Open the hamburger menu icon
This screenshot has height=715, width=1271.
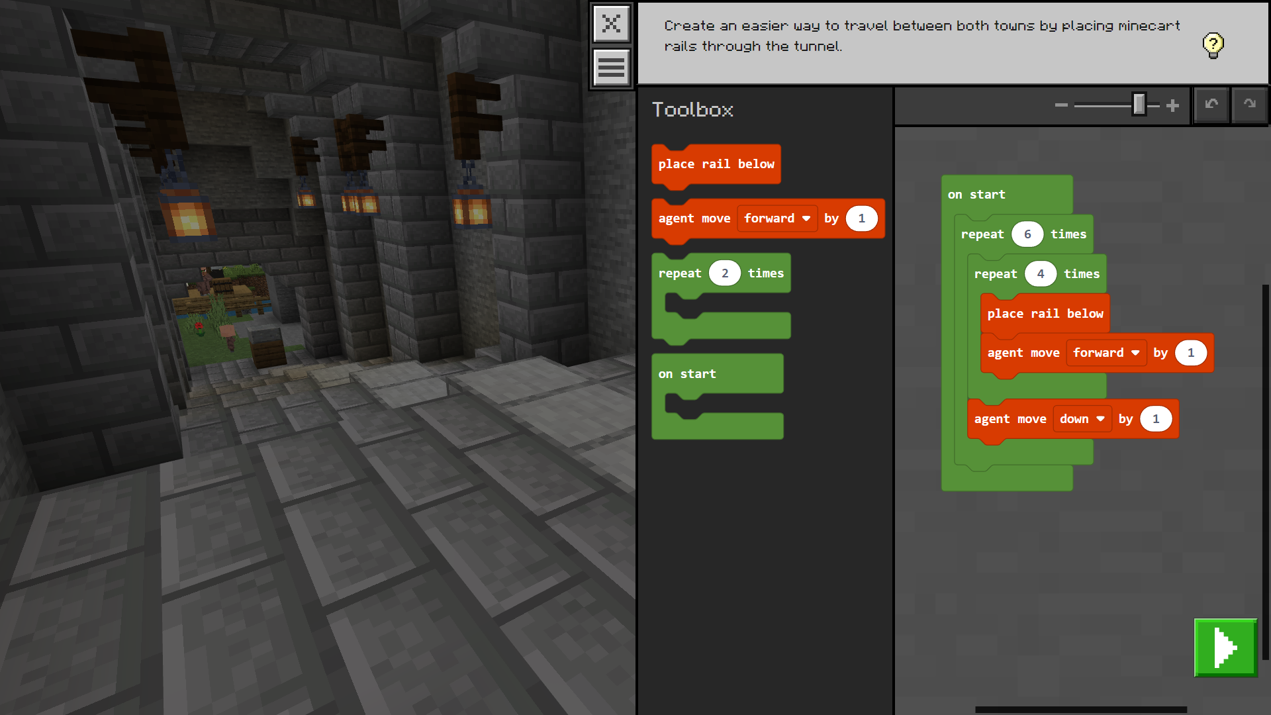(611, 67)
